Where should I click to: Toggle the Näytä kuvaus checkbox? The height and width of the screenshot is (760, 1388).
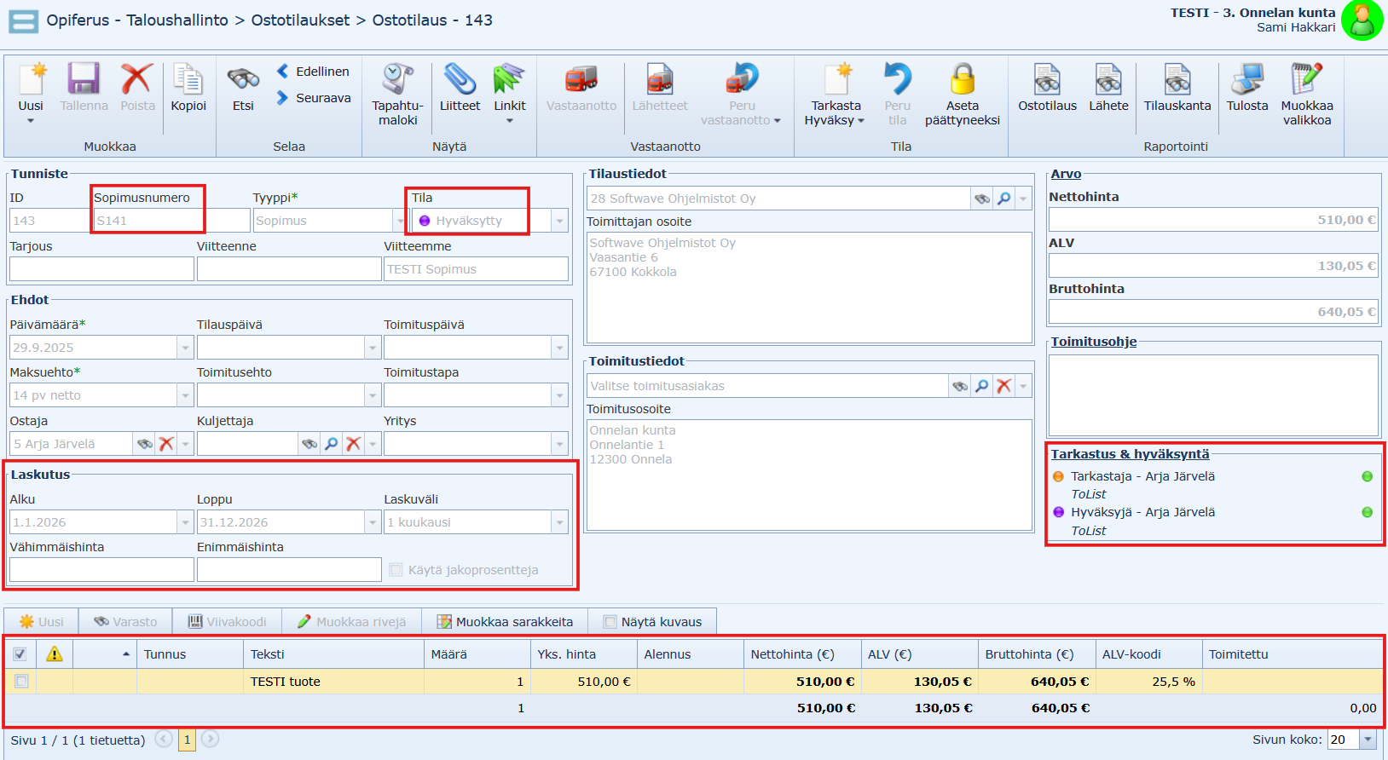[x=610, y=622]
